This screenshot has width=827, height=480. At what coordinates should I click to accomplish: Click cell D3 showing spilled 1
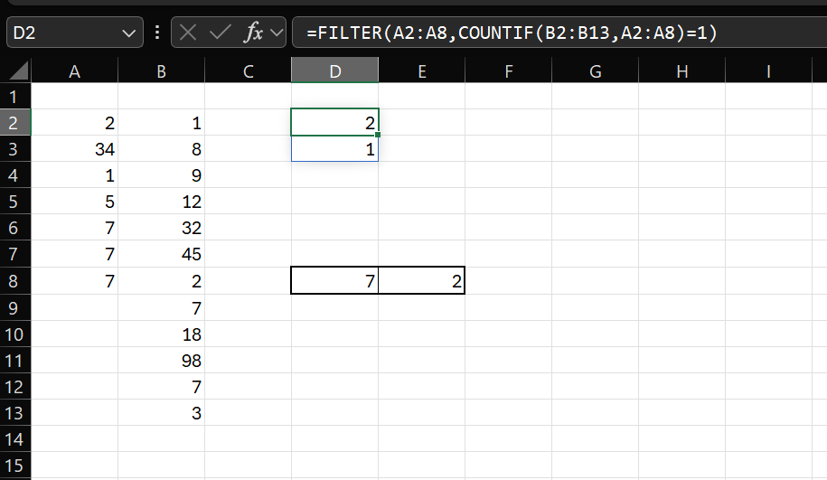tap(335, 149)
